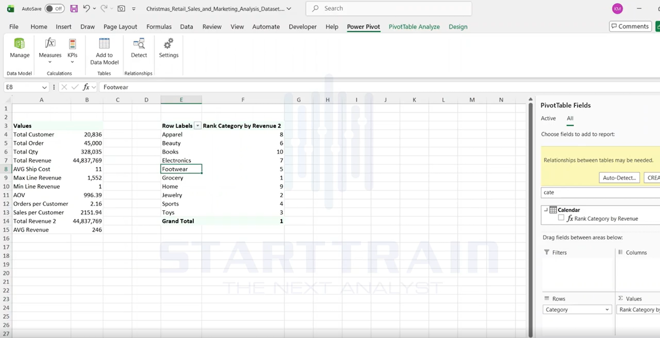Viewport: 660px width, 338px height.
Task: Open the File tab
Action: coord(14,26)
